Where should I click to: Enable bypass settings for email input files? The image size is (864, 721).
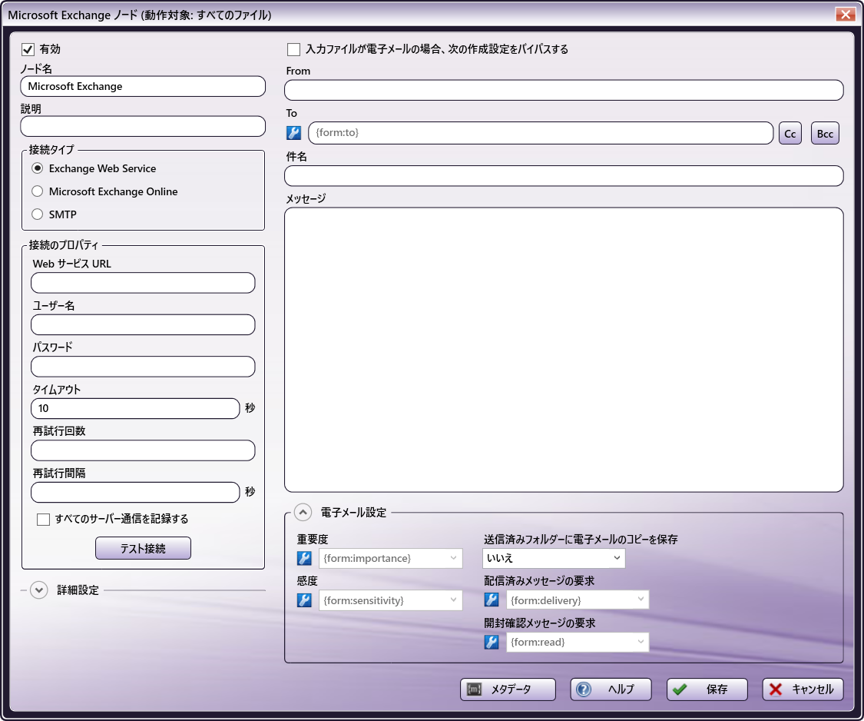click(x=293, y=50)
